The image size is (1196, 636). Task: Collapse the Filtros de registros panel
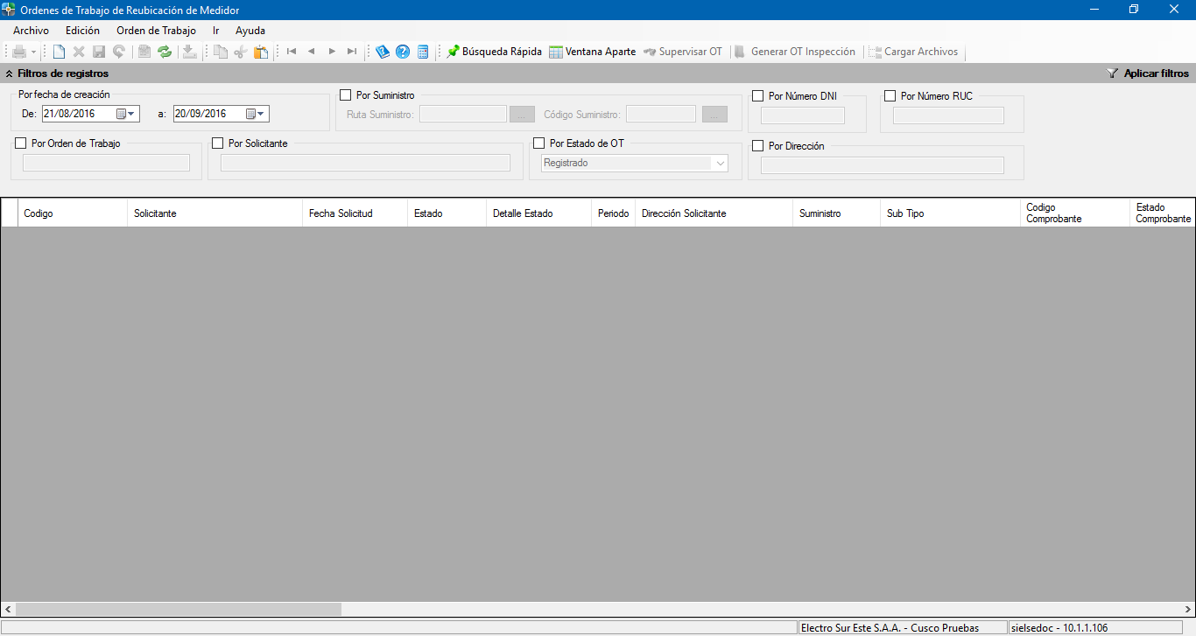coord(9,74)
